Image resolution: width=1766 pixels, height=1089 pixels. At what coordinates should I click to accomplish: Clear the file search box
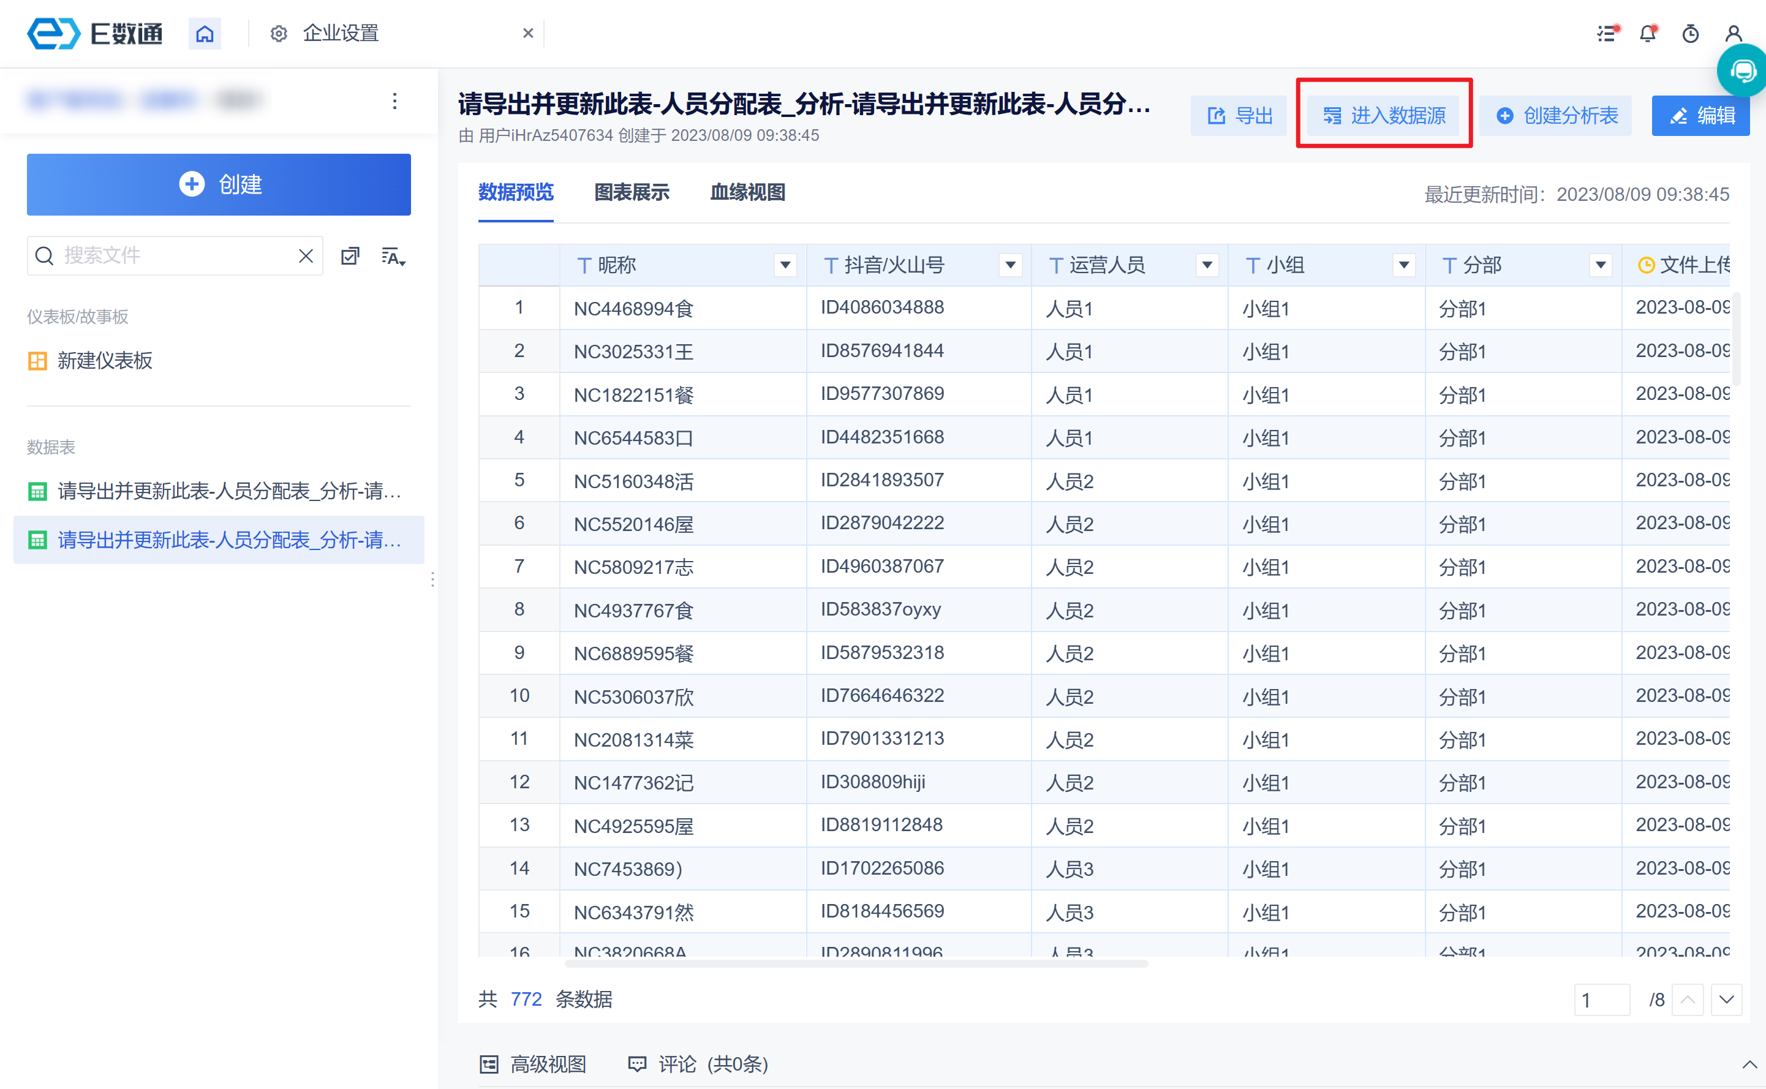[x=306, y=257]
